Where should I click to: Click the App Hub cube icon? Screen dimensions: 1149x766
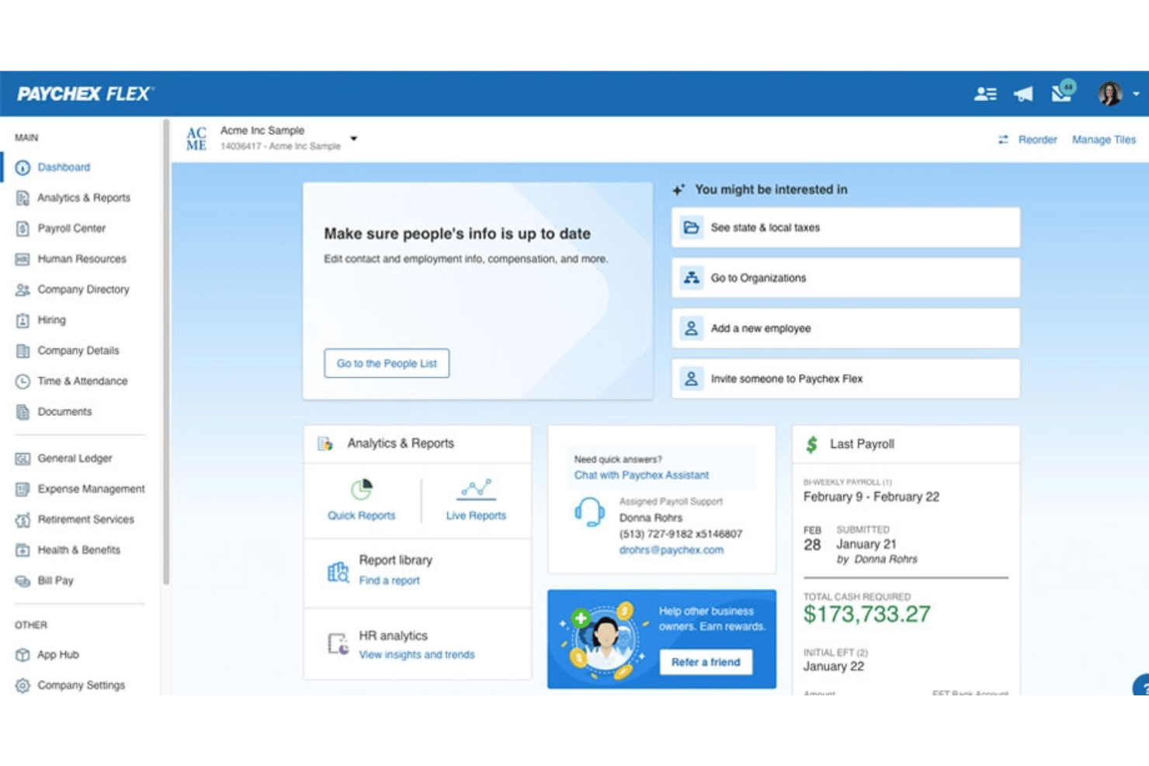(23, 655)
